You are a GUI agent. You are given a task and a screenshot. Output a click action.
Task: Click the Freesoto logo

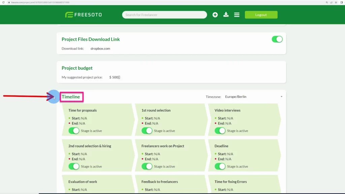click(84, 15)
